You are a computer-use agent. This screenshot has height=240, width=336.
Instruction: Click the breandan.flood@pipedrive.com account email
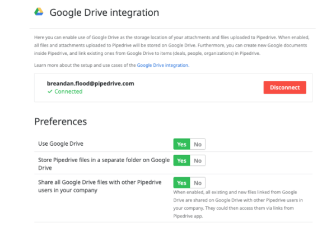(90, 84)
